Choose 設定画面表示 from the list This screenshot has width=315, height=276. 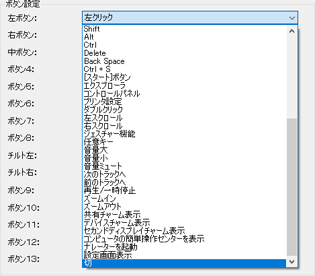[184, 255]
